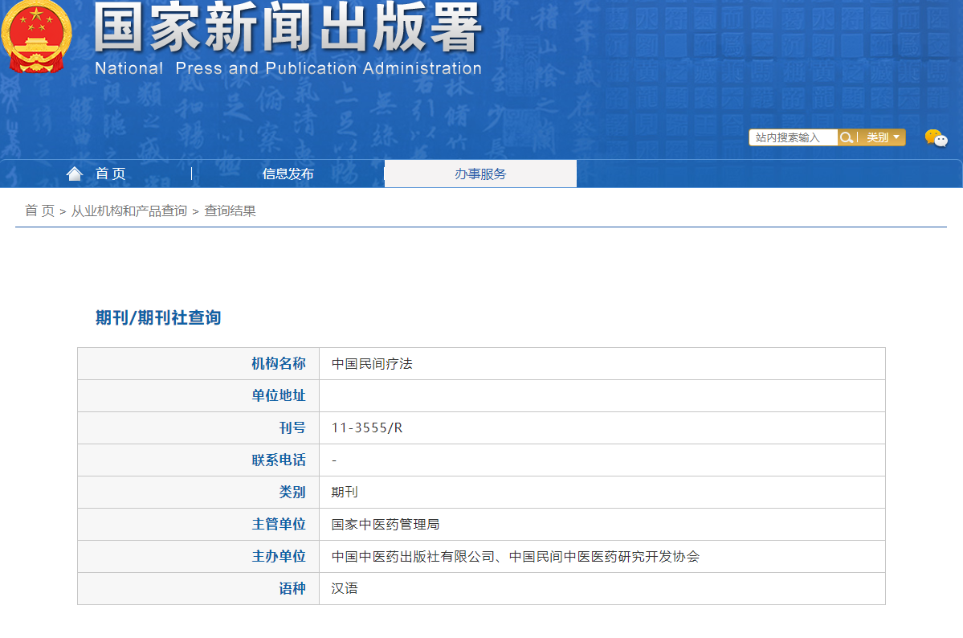Click the 主办单位 sponsor organizations value
The width and height of the screenshot is (963, 638).
(x=515, y=556)
